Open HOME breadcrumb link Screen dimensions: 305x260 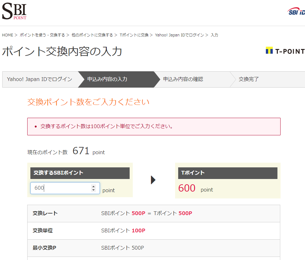[8, 35]
